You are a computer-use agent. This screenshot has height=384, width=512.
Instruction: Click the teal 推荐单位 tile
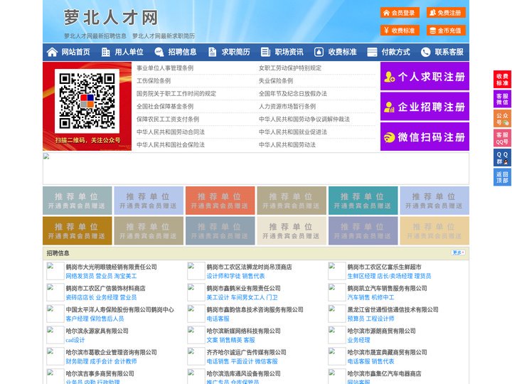pos(363,201)
